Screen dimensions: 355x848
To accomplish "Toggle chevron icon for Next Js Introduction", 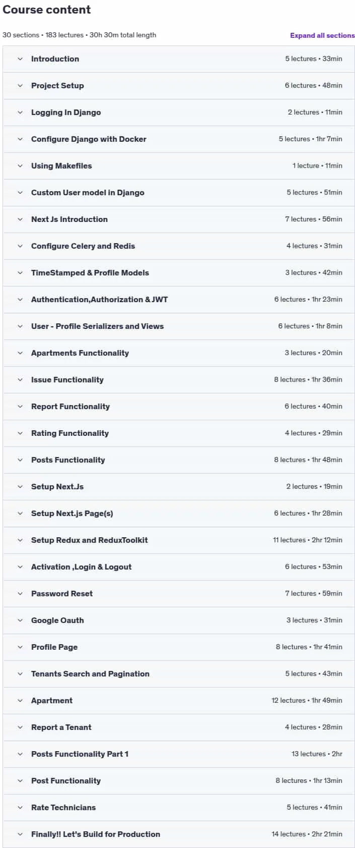I will (x=20, y=219).
